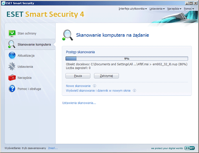The width and height of the screenshot is (199, 153).
Task: Minimize the ESET Smart Security window
Action: pyautogui.click(x=187, y=3)
